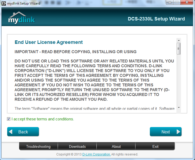Go to the next wizard step

pos(166,132)
